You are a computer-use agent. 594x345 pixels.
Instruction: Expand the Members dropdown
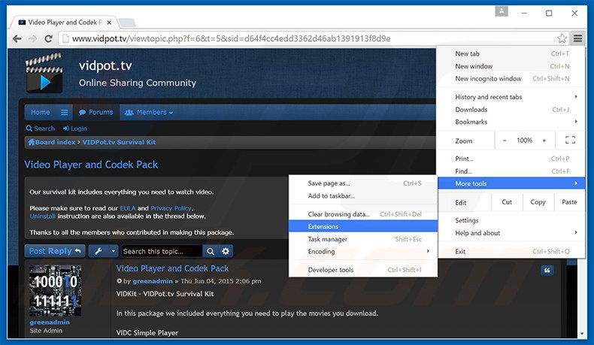(149, 113)
